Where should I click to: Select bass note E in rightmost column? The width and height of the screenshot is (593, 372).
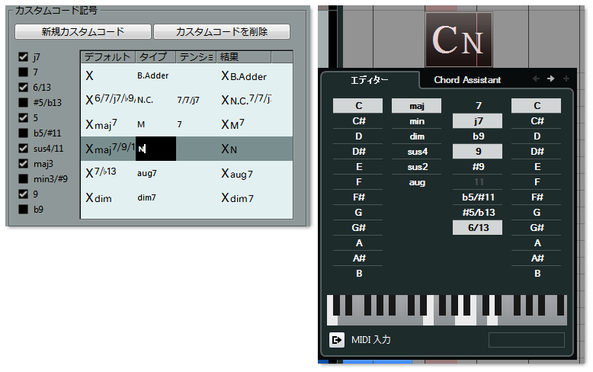(x=537, y=167)
